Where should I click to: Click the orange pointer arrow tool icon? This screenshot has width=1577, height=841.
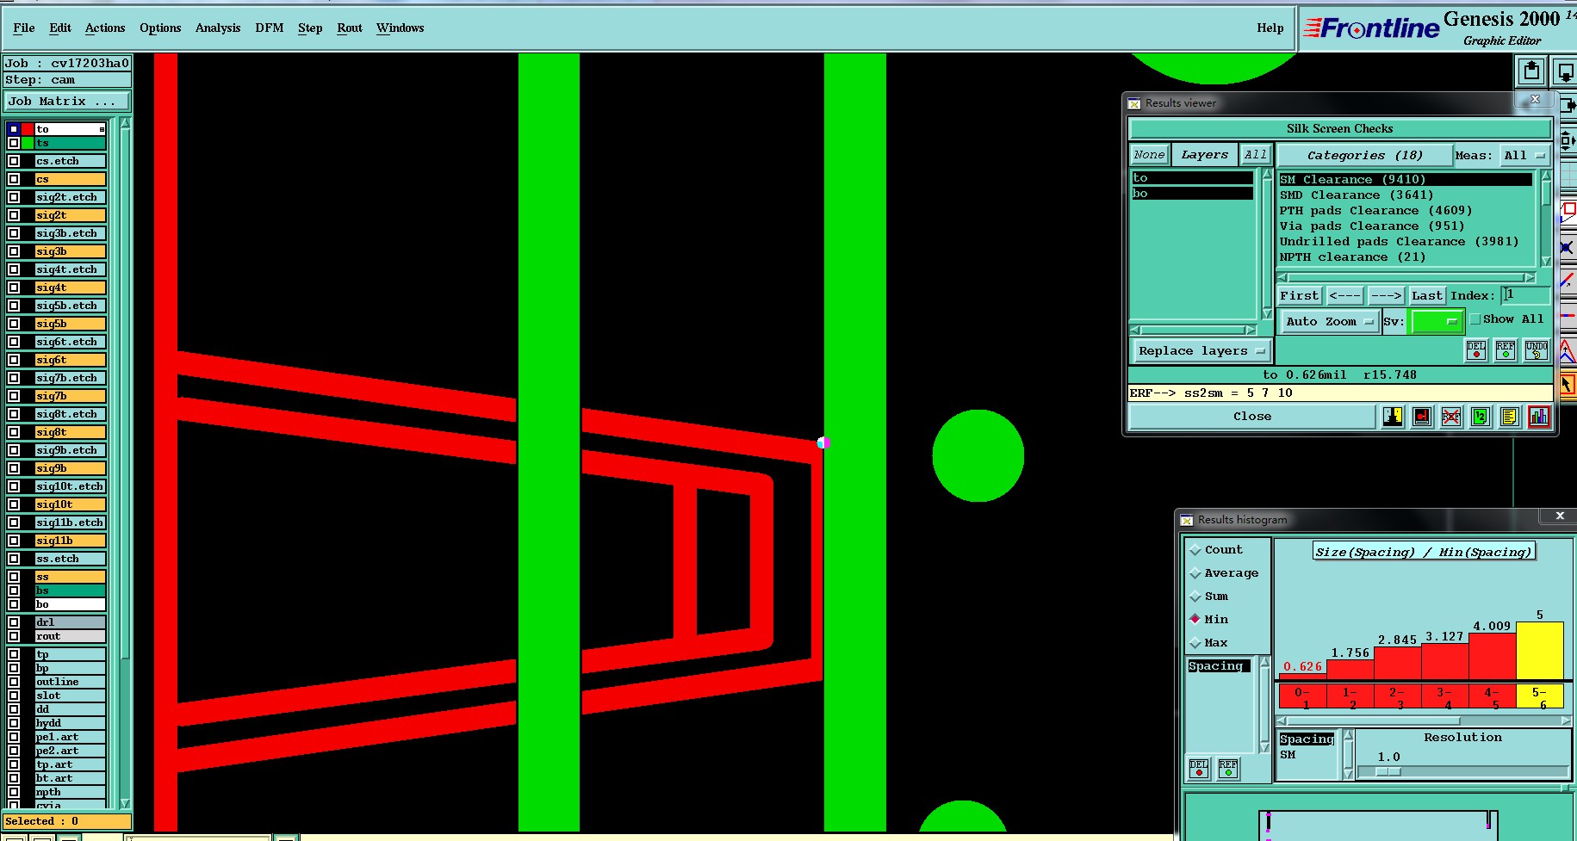tap(1568, 385)
